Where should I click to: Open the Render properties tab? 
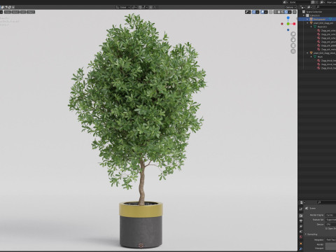[301, 216]
